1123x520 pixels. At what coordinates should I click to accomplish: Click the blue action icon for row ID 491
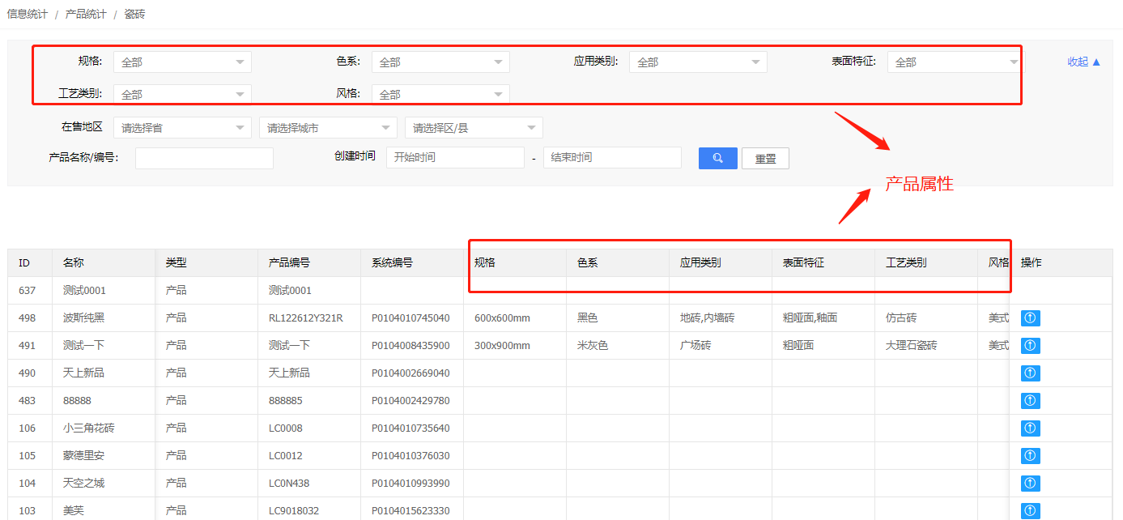click(1030, 346)
